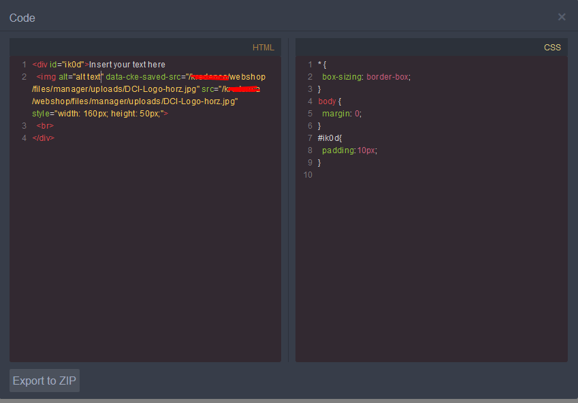
Task: Click closing brace on CSS line 6
Action: coord(319,126)
